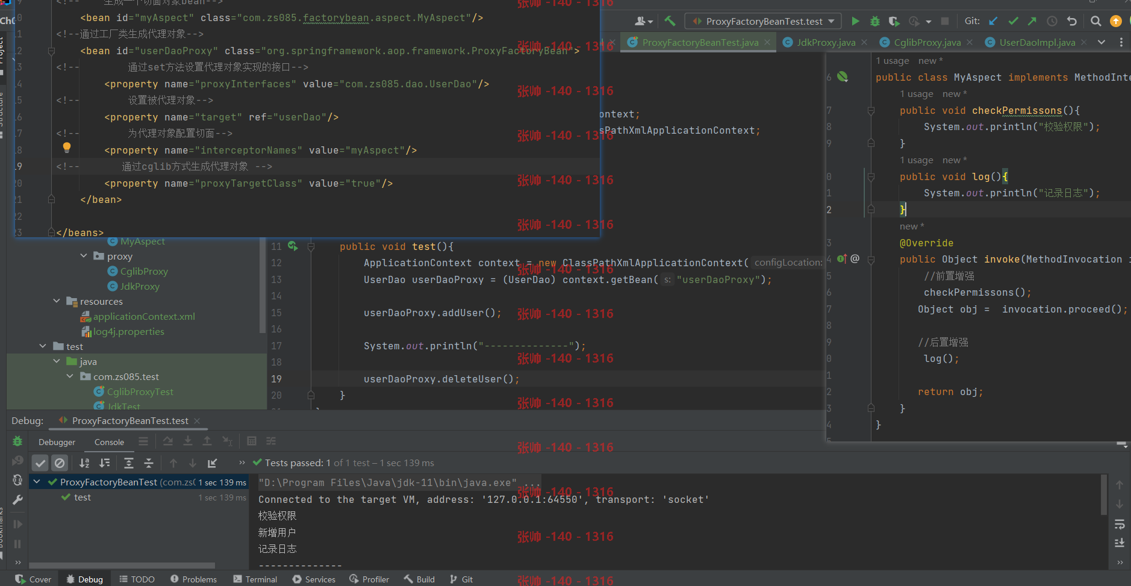The width and height of the screenshot is (1131, 586).
Task: Switch to ProxyFactoryBeanTest.java tab
Action: pyautogui.click(x=700, y=42)
